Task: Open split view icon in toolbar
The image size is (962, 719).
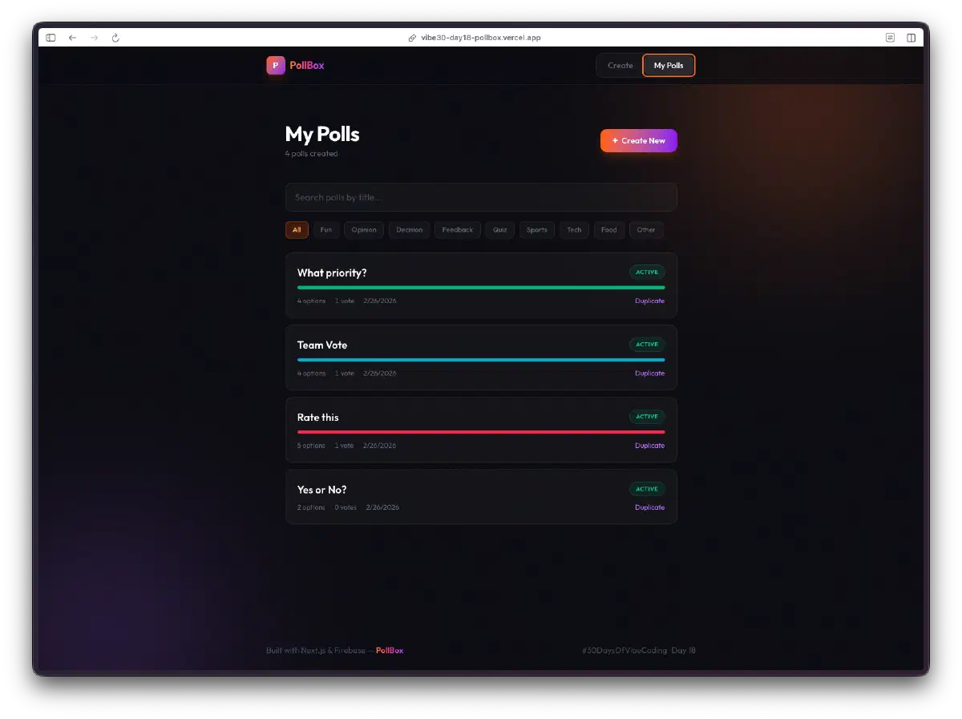Action: (911, 38)
